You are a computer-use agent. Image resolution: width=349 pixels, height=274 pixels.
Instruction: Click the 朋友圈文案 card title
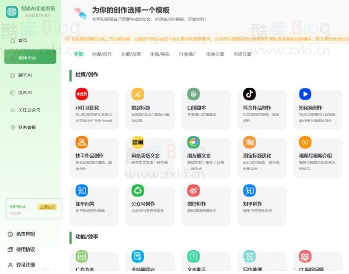[199, 156]
